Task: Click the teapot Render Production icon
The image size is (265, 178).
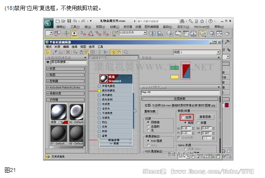Action: click(x=227, y=34)
